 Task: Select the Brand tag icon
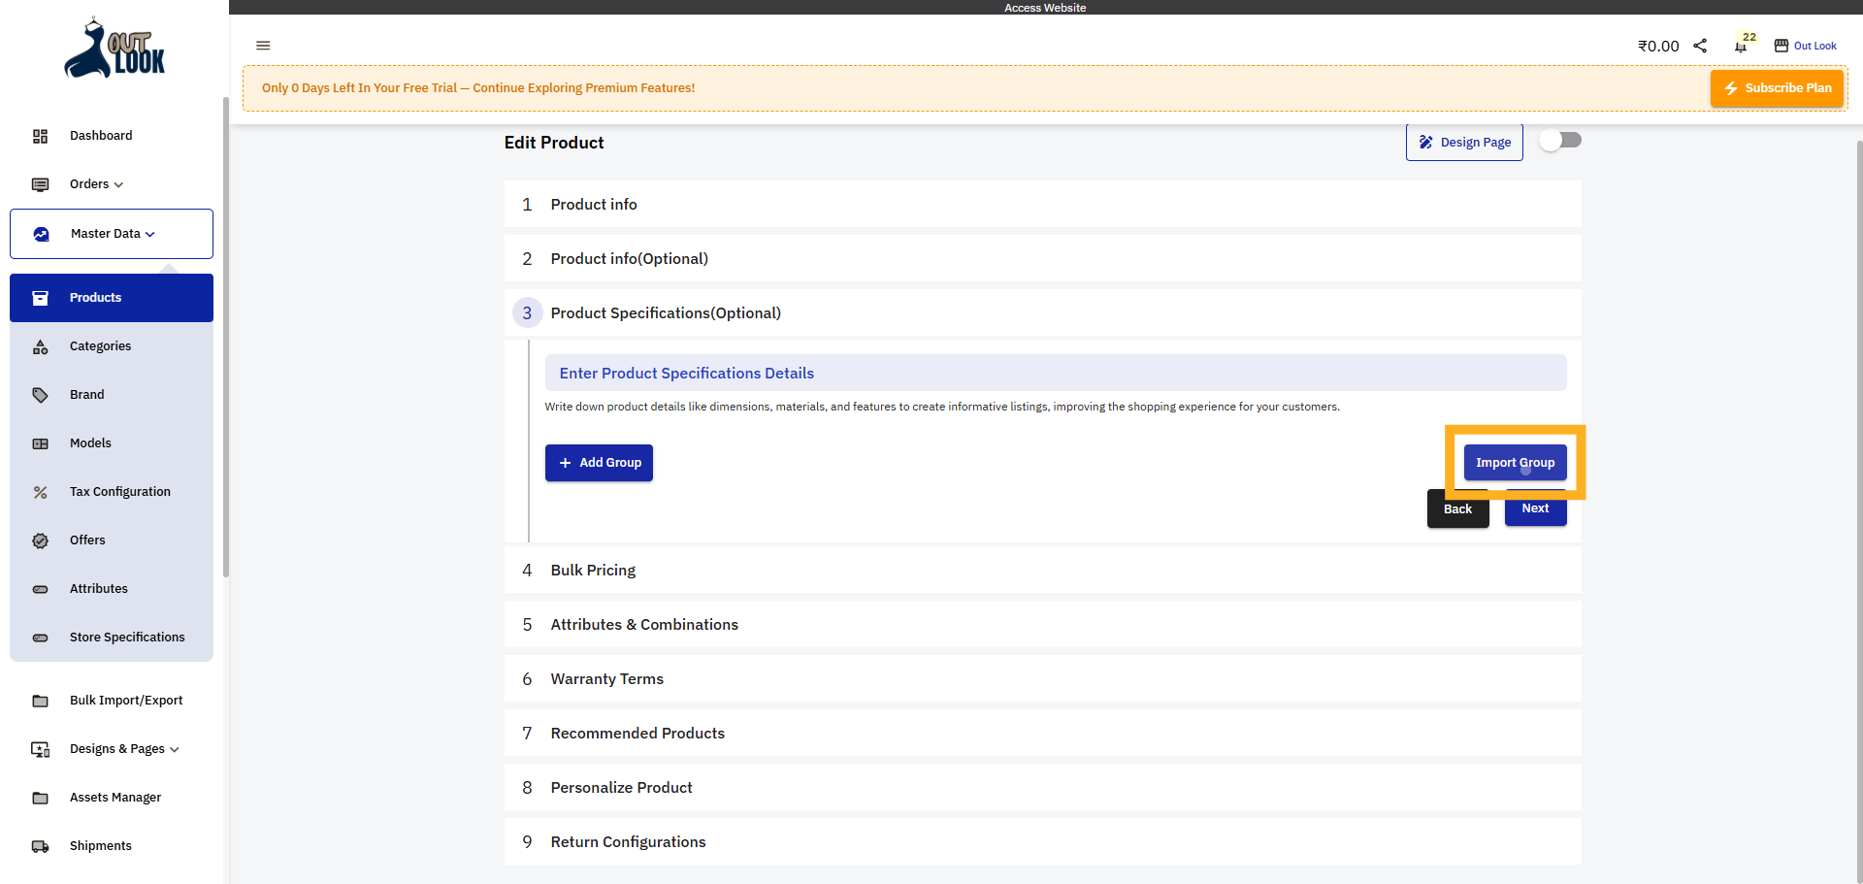pos(40,395)
